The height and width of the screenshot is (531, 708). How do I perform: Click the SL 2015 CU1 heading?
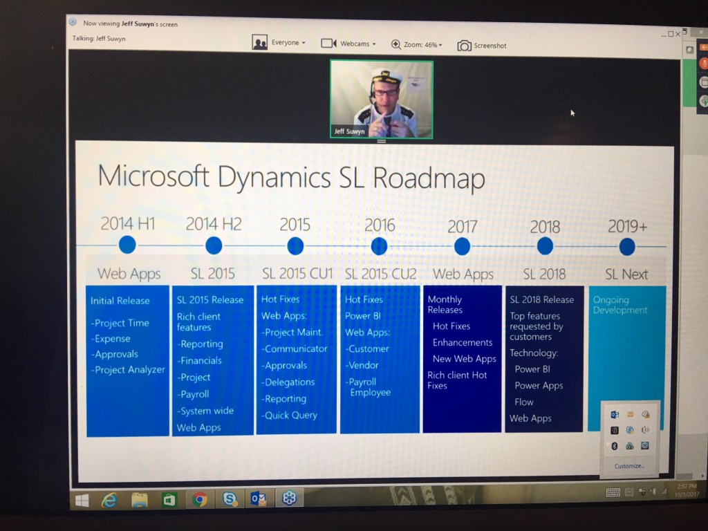(x=297, y=274)
